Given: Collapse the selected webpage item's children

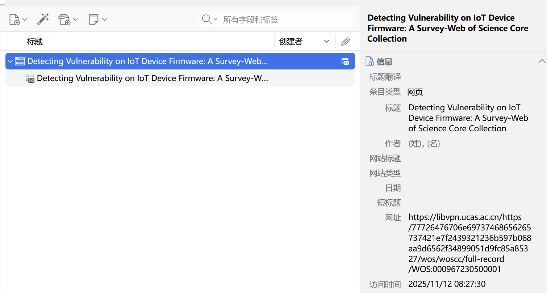Looking at the screenshot, I should (10, 61).
